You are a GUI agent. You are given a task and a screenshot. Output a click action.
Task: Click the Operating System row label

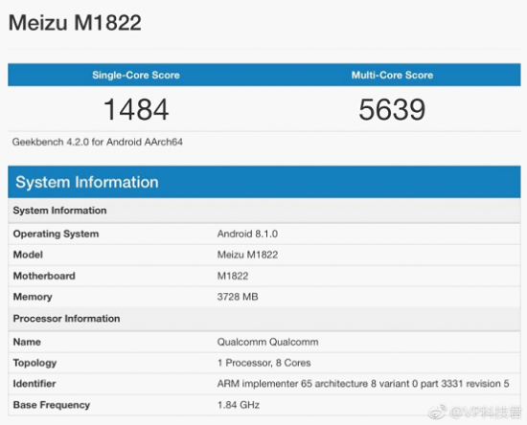tap(56, 234)
